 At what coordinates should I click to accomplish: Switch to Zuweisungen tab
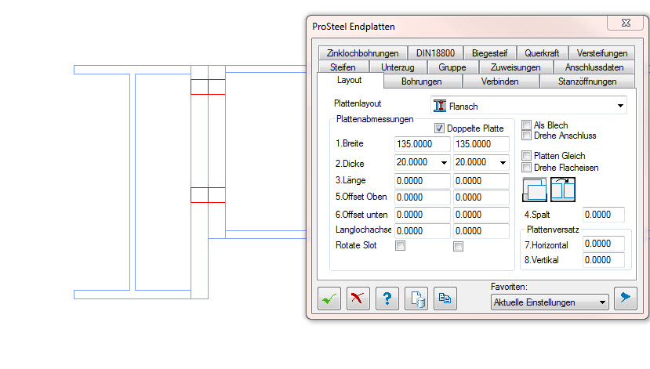pyautogui.click(x=516, y=67)
